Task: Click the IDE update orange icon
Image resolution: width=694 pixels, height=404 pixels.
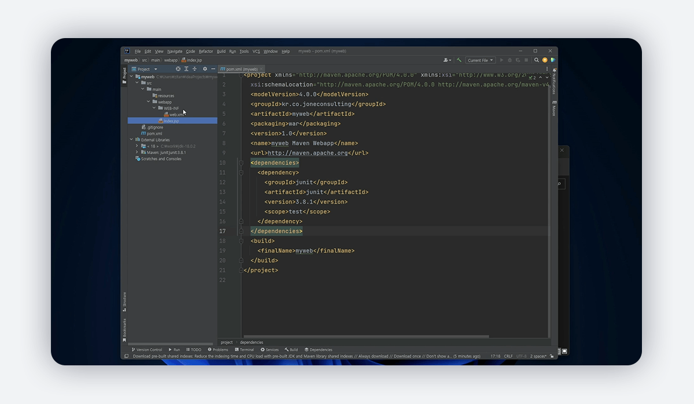Action: tap(545, 60)
